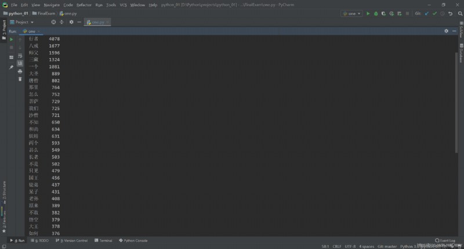Click the Run with Coverage icon

[x=383, y=13]
